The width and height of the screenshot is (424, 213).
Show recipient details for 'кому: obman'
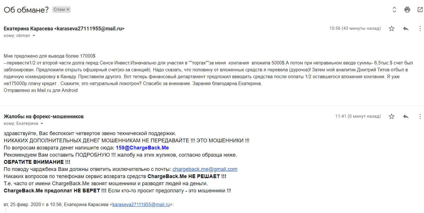point(34,36)
